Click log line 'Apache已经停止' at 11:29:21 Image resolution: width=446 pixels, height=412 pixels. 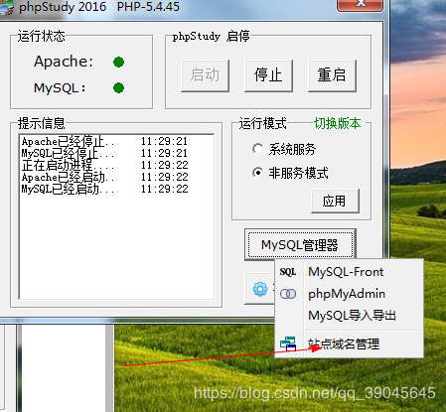point(104,142)
